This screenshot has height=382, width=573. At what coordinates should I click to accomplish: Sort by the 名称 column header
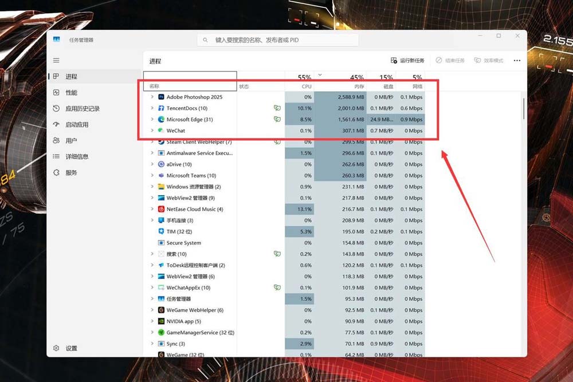[x=190, y=81]
